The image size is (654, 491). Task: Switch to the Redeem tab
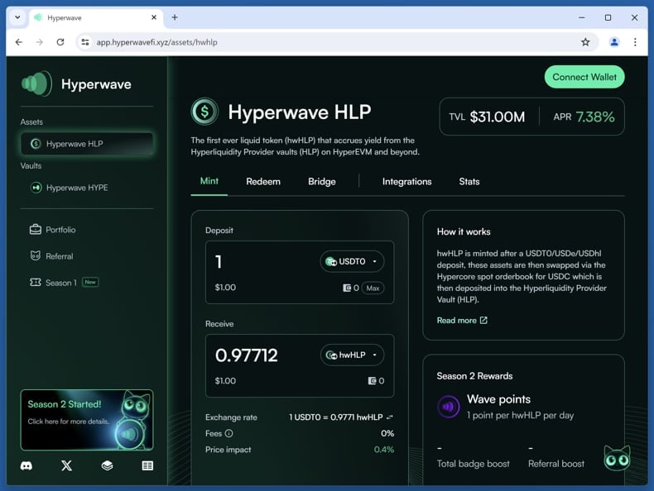pos(263,182)
